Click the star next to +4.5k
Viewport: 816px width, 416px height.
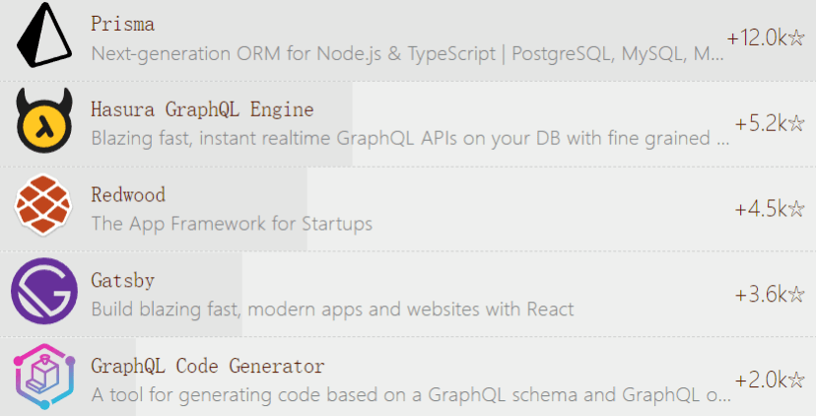point(796,209)
